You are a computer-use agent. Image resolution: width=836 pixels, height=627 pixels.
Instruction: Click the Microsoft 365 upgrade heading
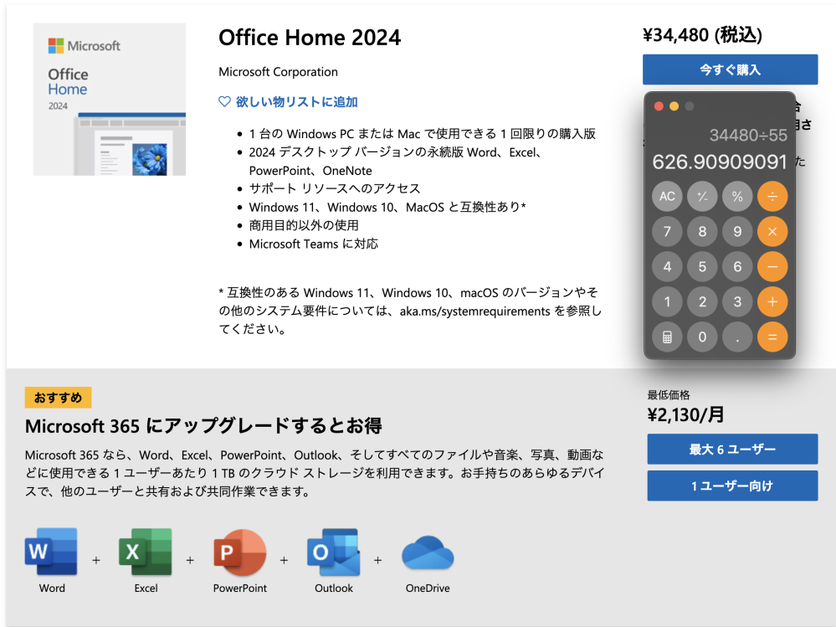203,426
